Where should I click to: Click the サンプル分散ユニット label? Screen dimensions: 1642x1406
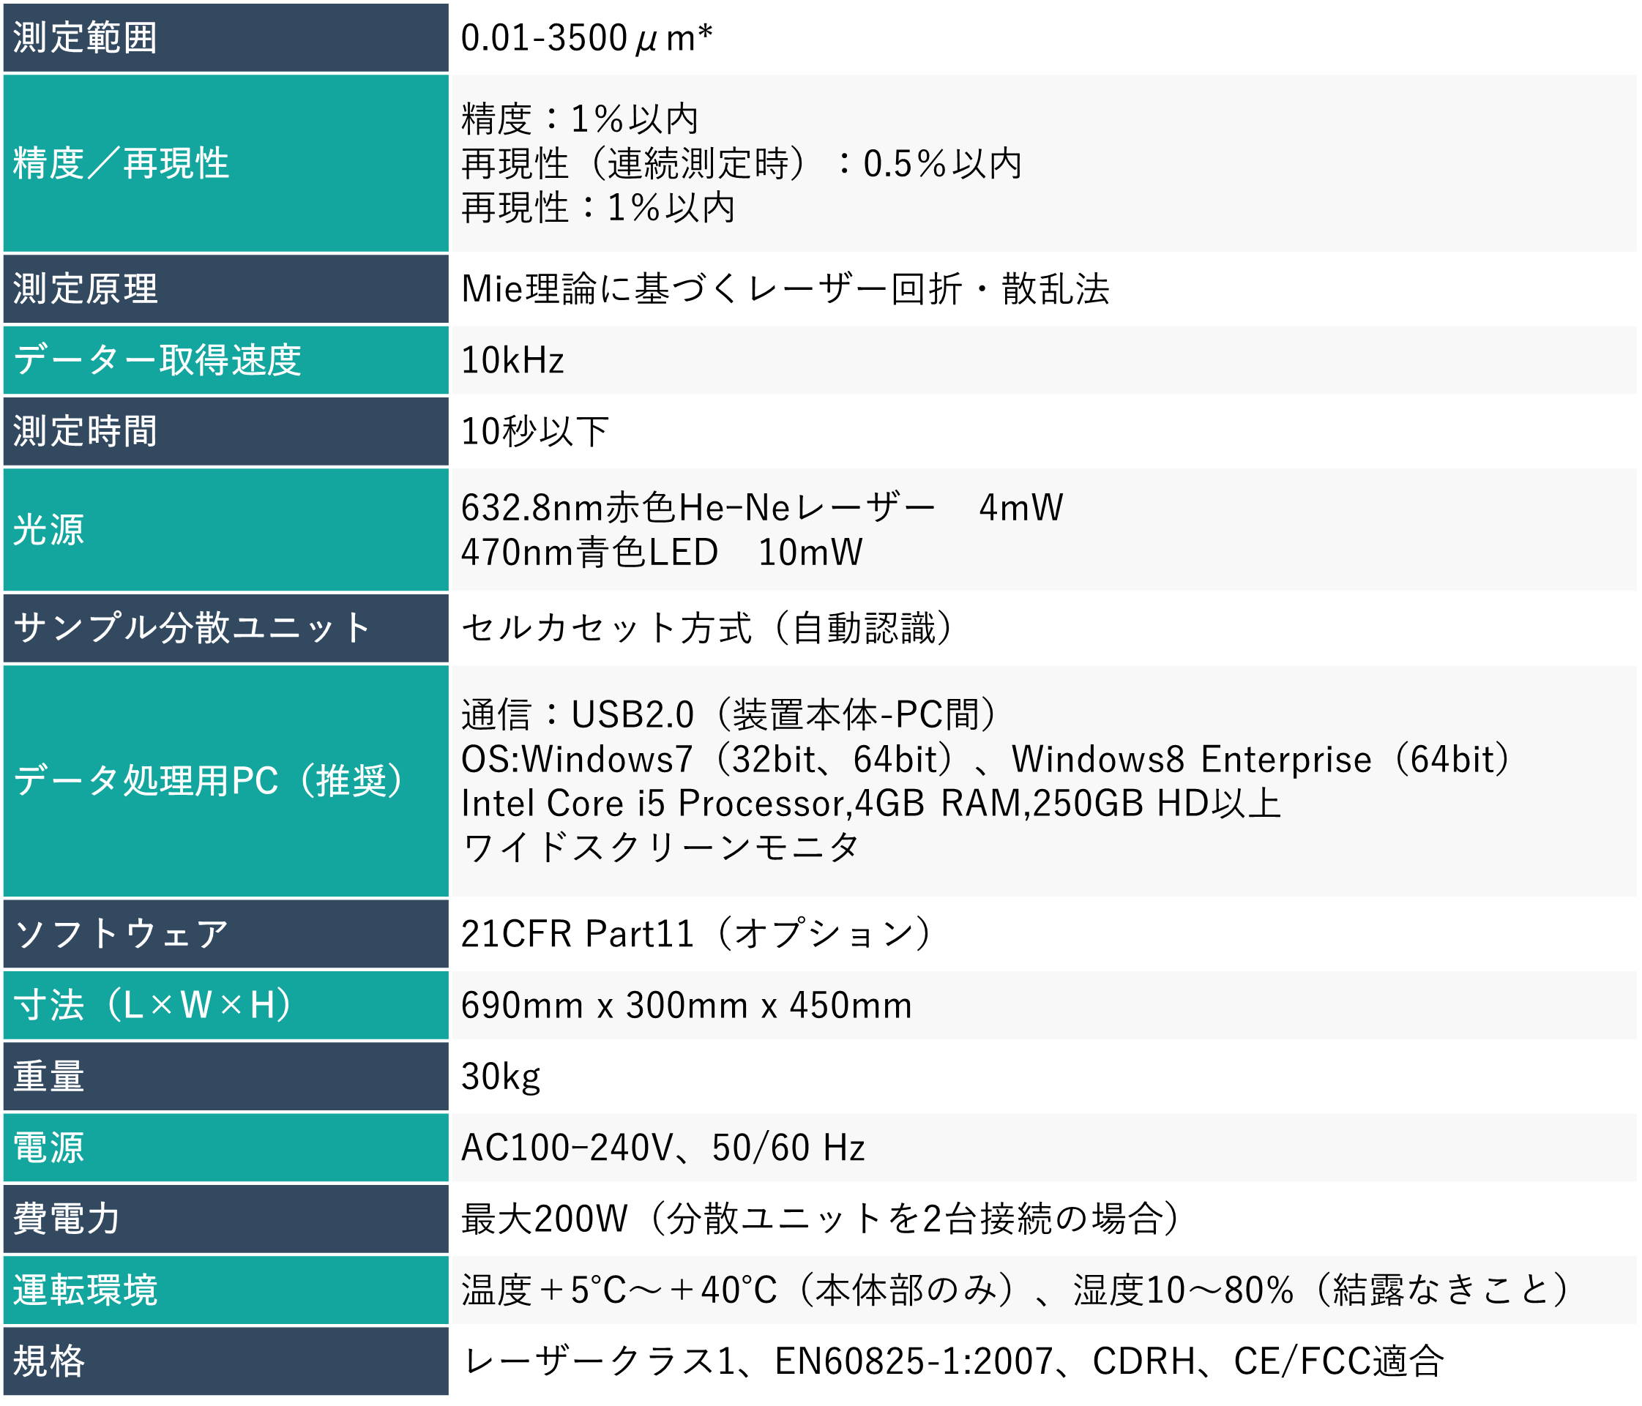192,627
